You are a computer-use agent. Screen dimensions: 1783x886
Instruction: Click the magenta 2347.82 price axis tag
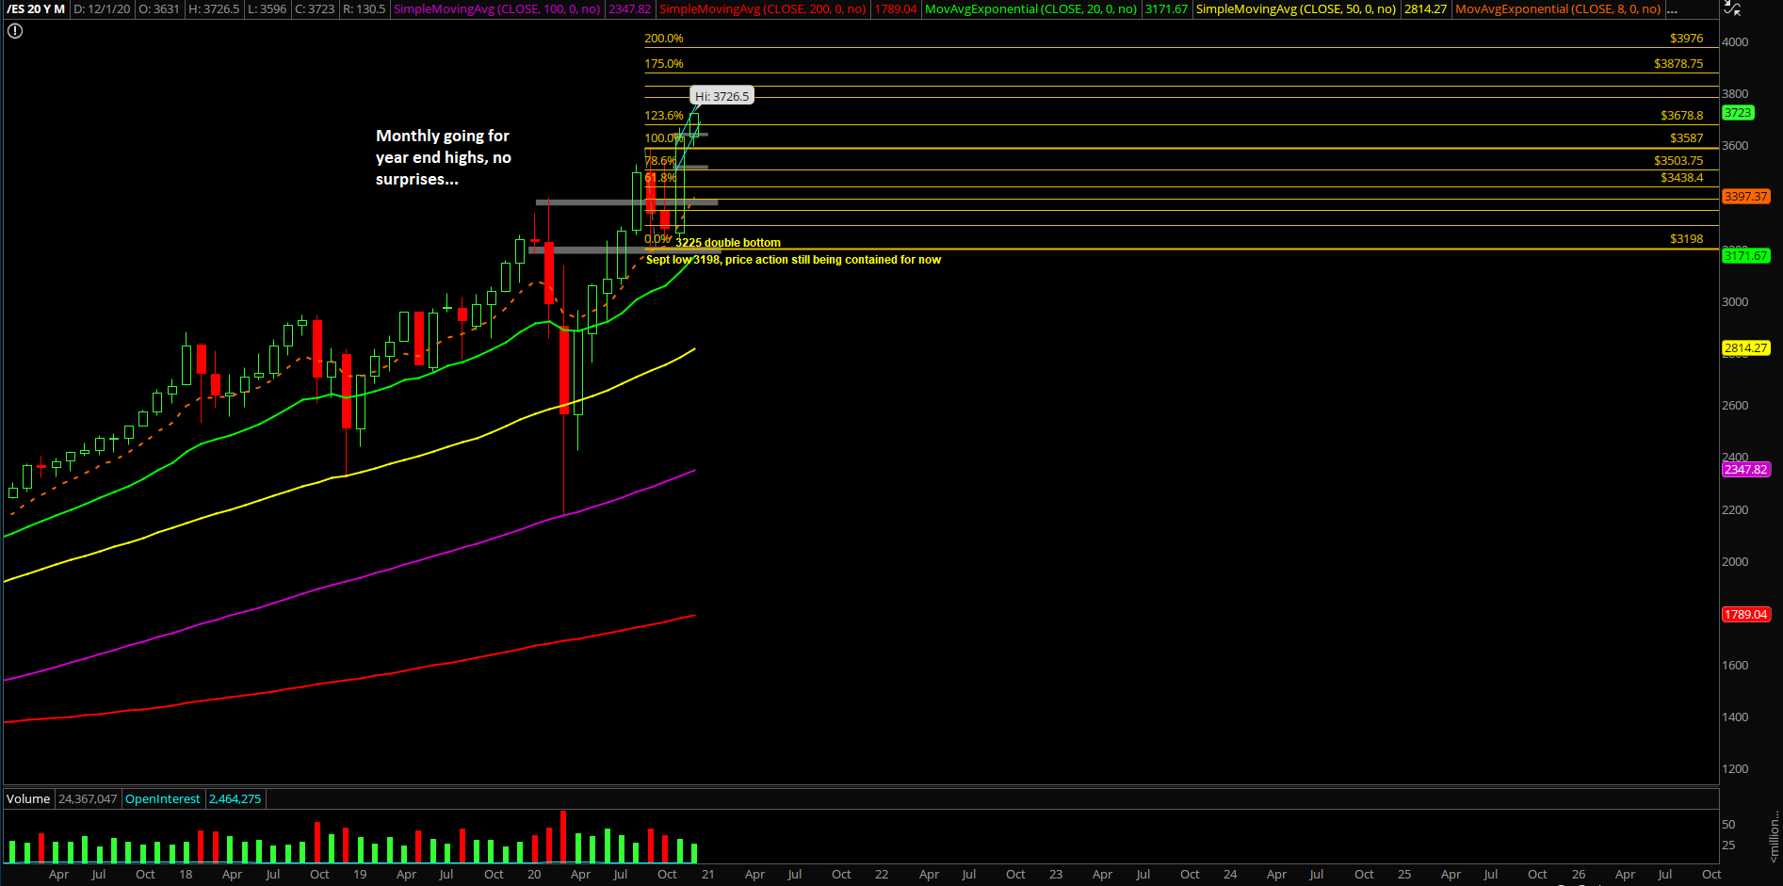coord(1745,469)
